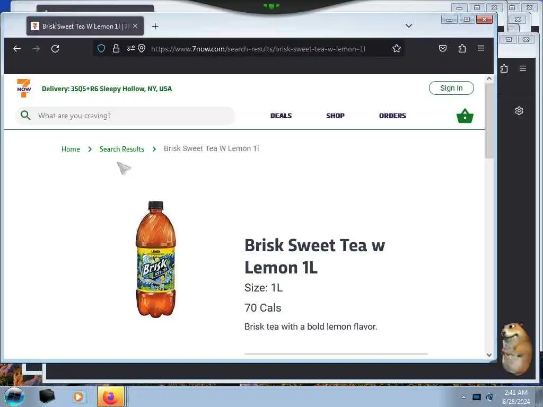This screenshot has height=407, width=543.
Task: Click the search magnifier icon
Action: click(25, 115)
